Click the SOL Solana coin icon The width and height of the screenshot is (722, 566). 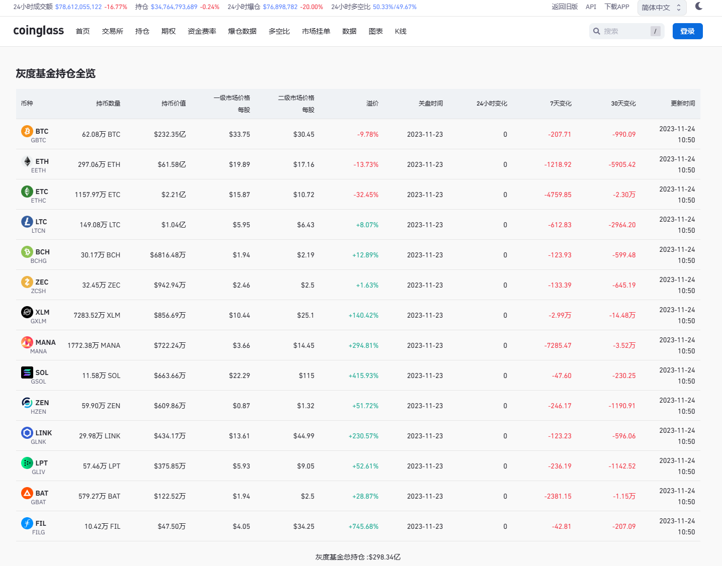click(27, 372)
